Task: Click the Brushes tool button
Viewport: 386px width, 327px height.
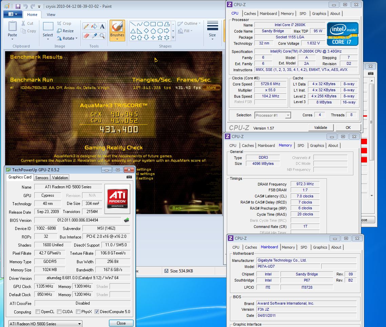Action: point(117,31)
